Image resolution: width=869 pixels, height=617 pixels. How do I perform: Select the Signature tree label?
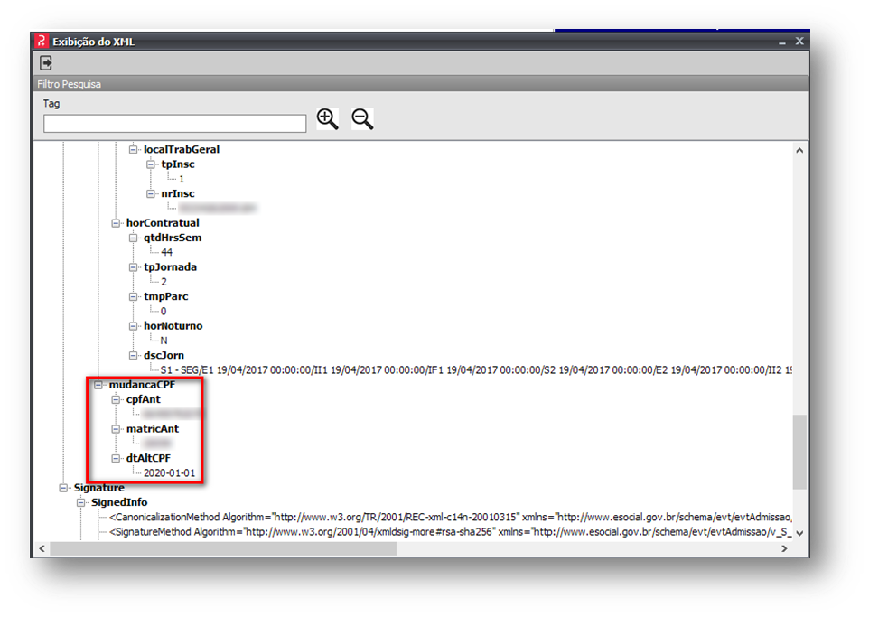pyautogui.click(x=98, y=487)
